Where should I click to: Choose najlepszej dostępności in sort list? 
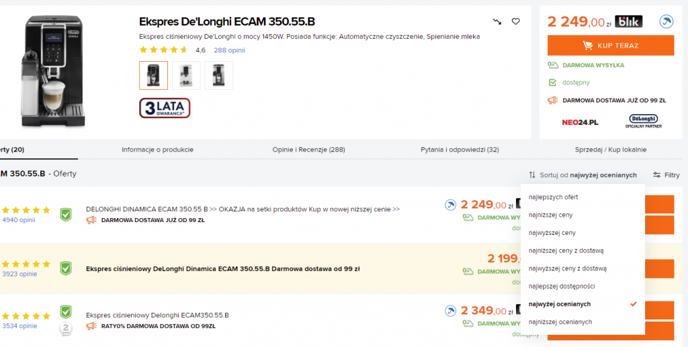click(x=562, y=287)
